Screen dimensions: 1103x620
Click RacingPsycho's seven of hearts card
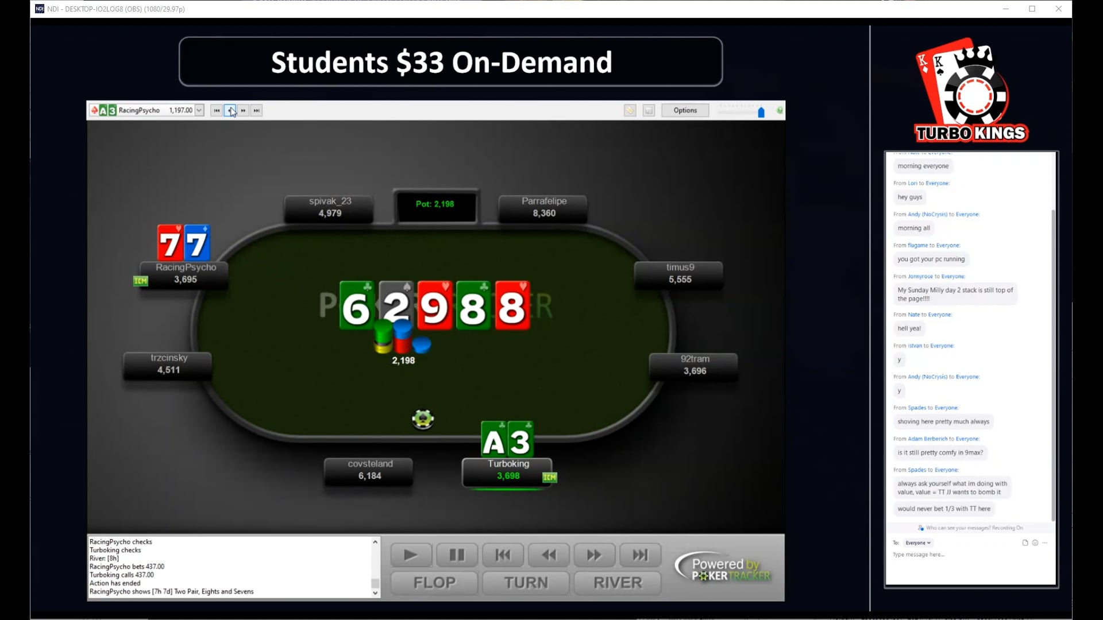pyautogui.click(x=169, y=243)
